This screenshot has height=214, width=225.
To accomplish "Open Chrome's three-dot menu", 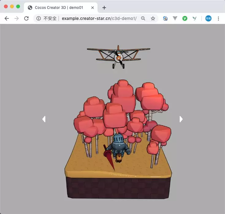I will pyautogui.click(x=218, y=18).
